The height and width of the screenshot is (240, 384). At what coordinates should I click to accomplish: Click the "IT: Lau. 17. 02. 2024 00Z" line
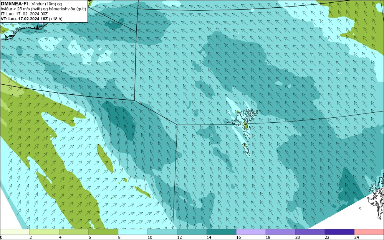click(x=24, y=14)
